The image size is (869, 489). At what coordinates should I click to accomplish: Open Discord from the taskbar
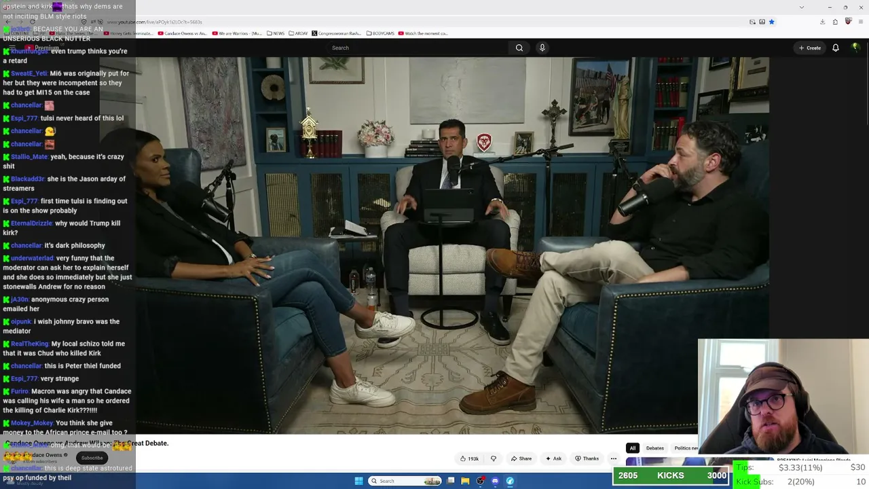point(495,481)
